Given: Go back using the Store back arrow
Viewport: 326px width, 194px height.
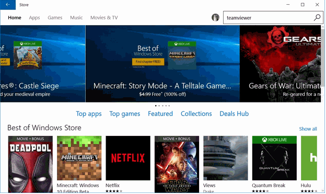Looking at the screenshot, I should tap(8, 5).
